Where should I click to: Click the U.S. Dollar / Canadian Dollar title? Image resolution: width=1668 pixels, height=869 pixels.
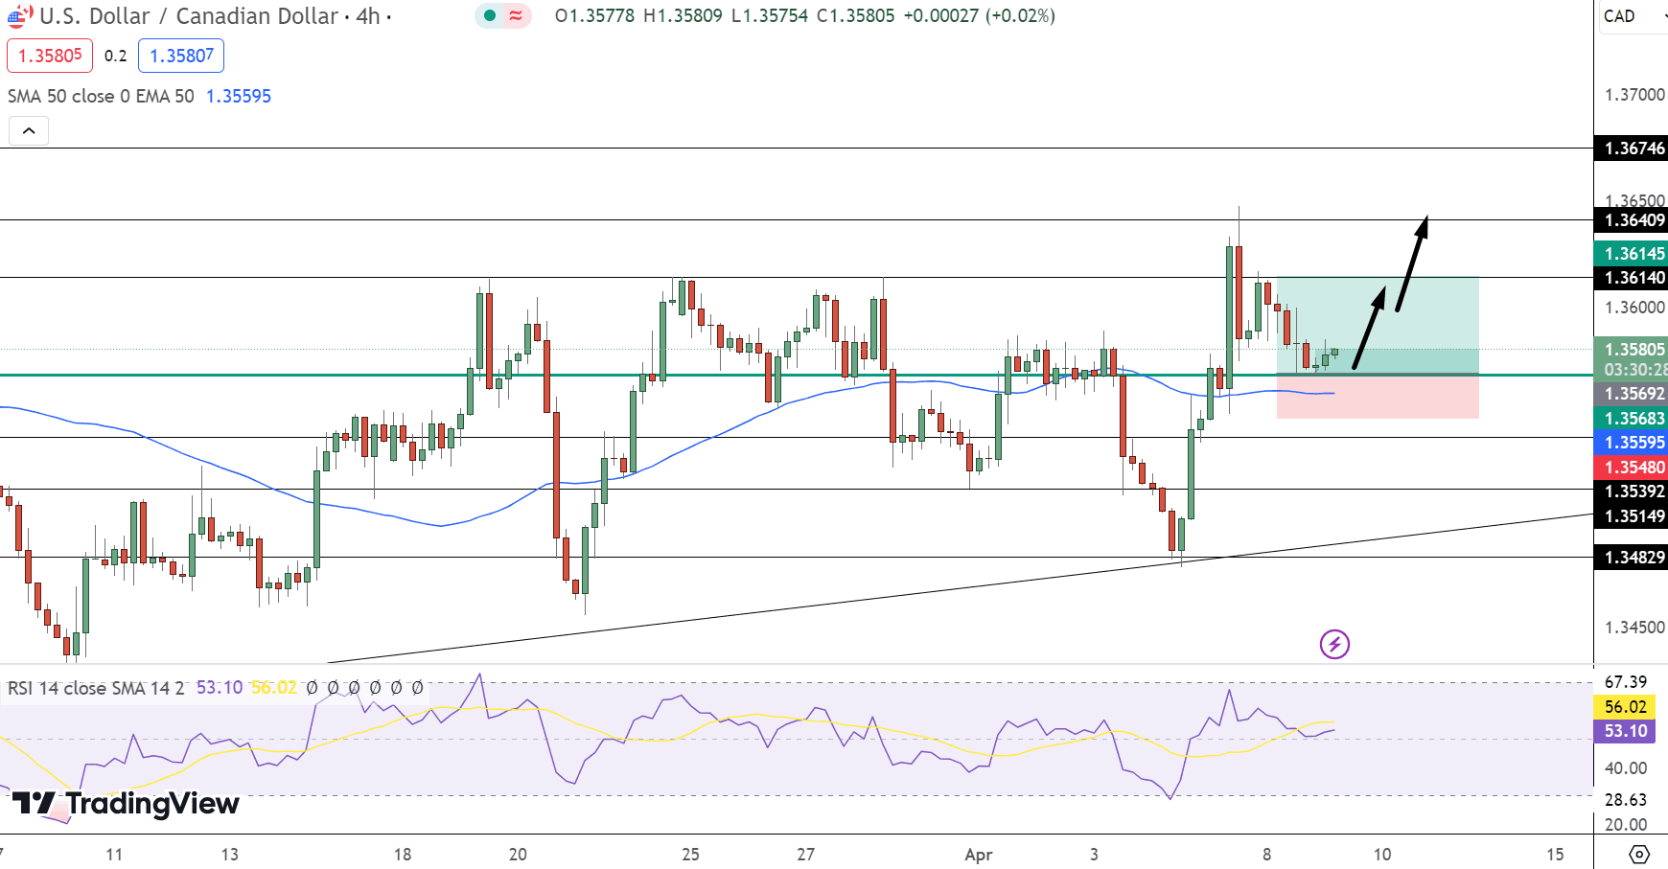point(189,16)
